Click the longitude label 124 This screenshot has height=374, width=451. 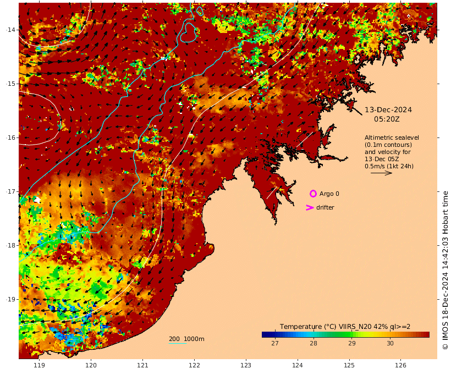pos(298,365)
